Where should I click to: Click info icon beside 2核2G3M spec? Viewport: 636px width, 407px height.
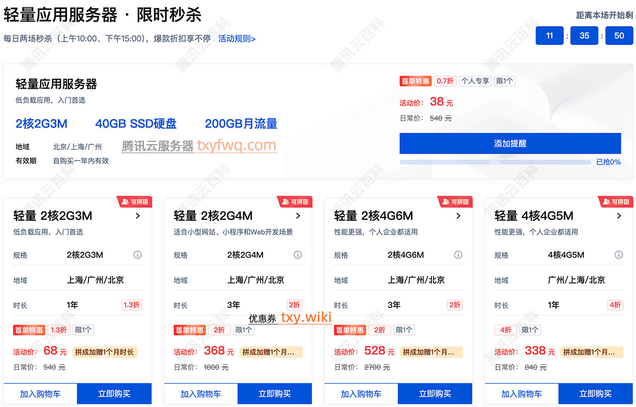(137, 255)
